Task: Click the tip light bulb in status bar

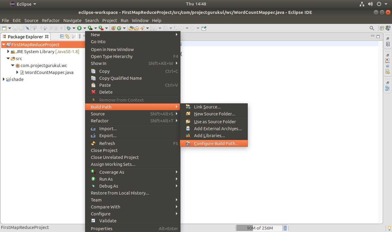Action: point(389,228)
